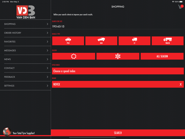Go to FAVORITES menu item

coord(25,42)
